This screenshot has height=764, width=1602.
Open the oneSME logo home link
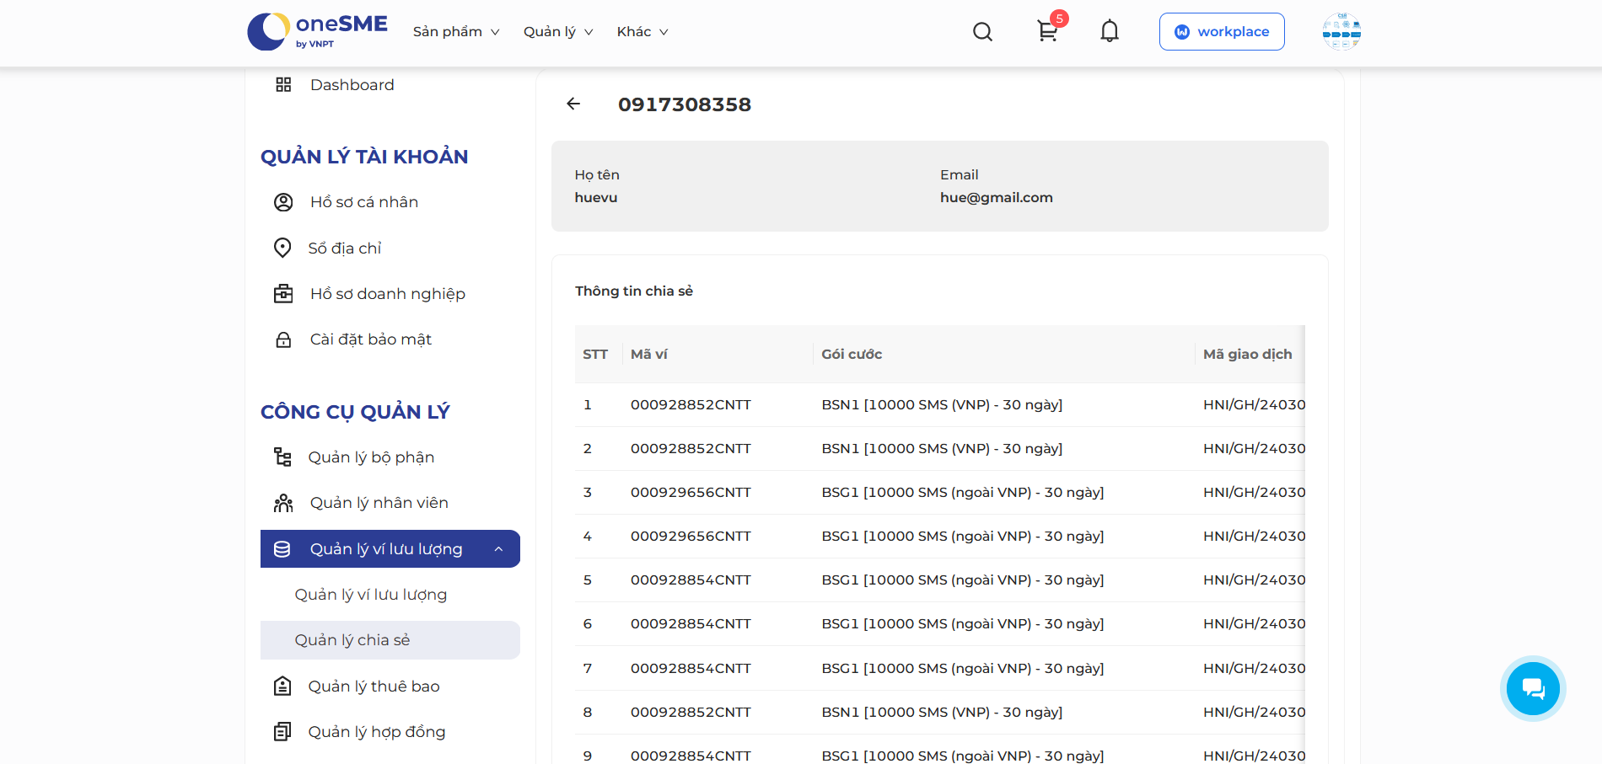coord(317,31)
